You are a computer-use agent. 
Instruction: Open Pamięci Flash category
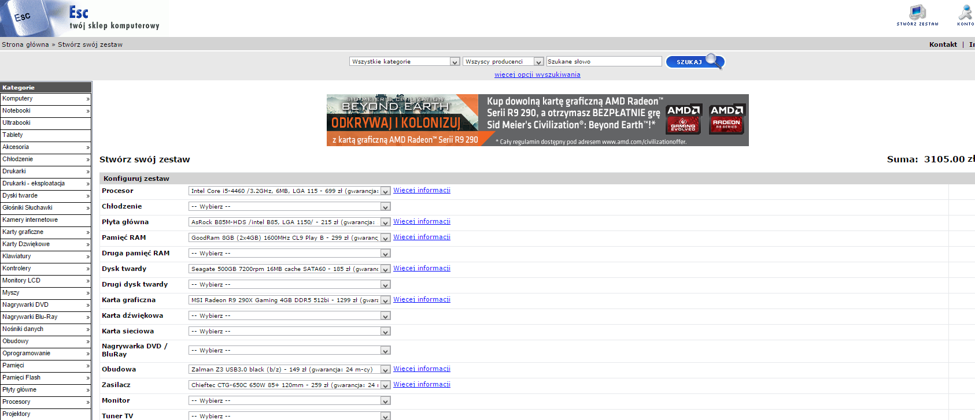46,378
